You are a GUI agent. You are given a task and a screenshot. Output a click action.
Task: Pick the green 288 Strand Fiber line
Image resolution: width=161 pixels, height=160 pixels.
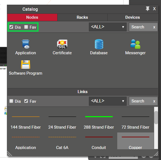pyautogui.click(x=99, y=117)
